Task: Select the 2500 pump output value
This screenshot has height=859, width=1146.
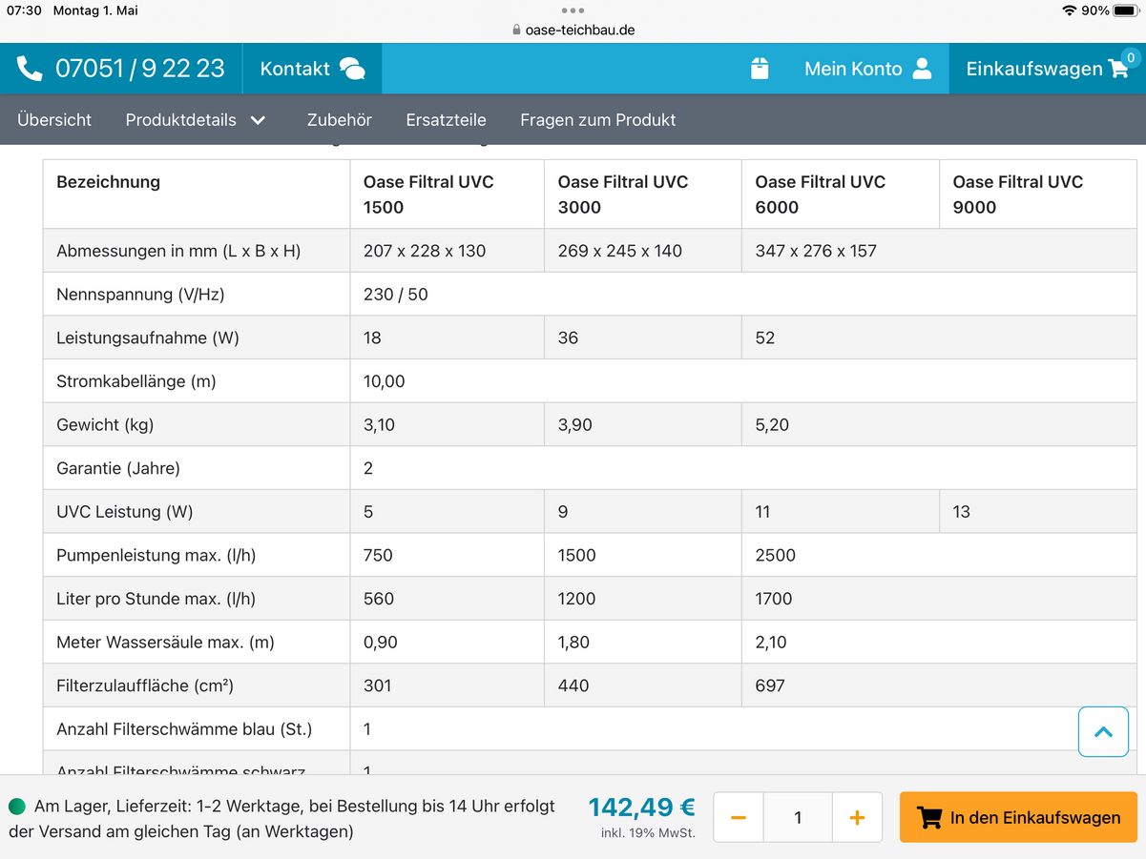Action: 775,555
